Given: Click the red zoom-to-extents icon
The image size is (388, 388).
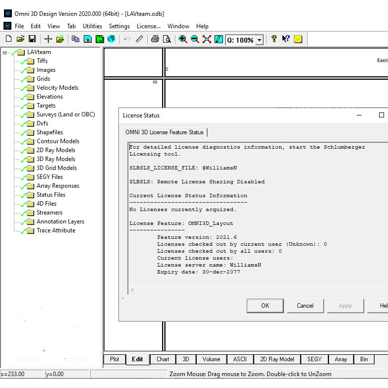Looking at the screenshot, I should pos(207,39).
